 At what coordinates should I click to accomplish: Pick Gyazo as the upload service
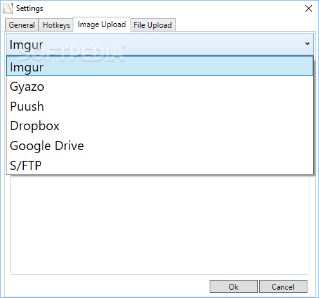(160, 86)
